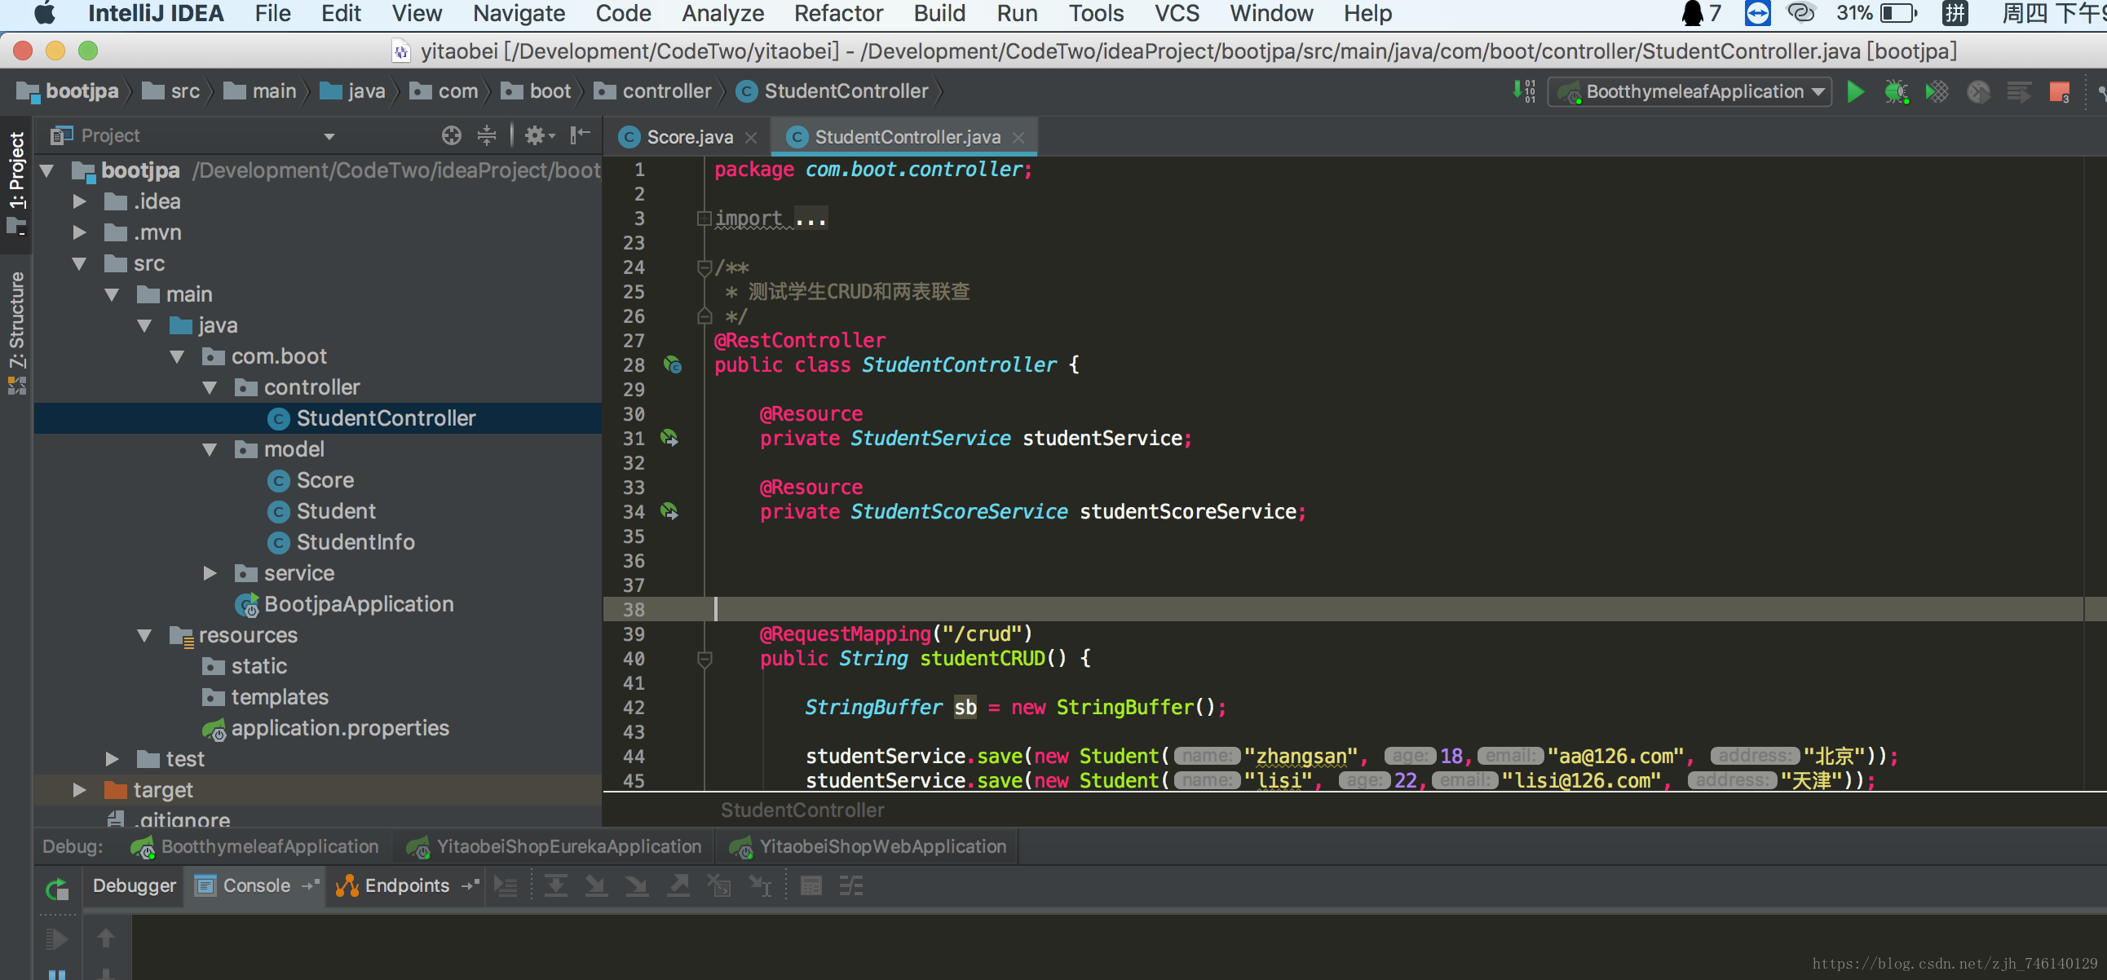Switch to Endpoints debug tab
2107x980 pixels.
(x=407, y=886)
